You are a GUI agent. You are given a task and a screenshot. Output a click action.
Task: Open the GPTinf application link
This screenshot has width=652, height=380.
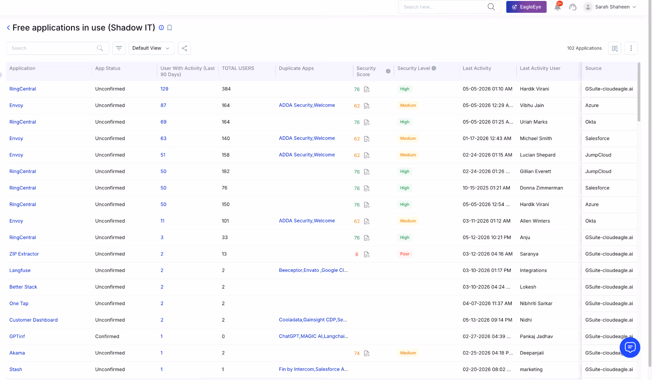pos(17,336)
